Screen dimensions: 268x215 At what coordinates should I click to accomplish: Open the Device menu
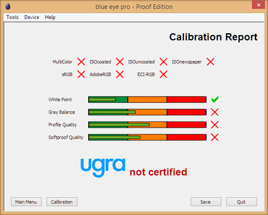click(x=32, y=17)
